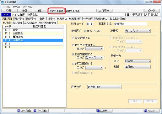
Task: Switch to the 純資産 tab
Action: tap(51, 19)
